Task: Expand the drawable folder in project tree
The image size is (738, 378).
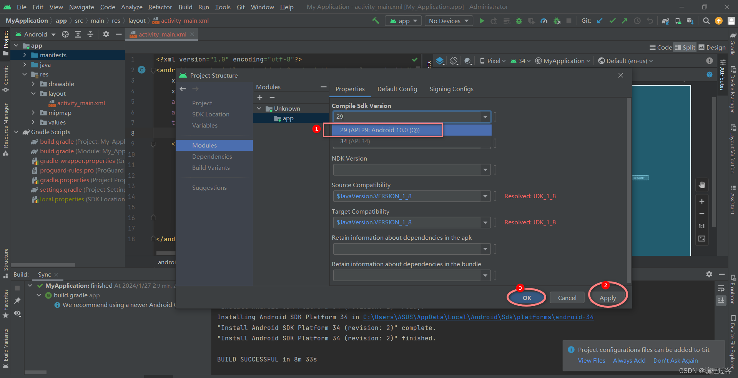Action: pos(33,84)
